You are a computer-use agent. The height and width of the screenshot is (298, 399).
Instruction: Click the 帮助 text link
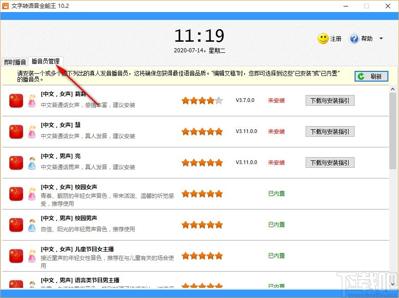367,38
